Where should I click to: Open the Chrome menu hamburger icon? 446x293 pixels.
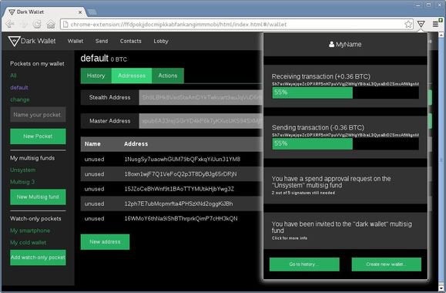pyautogui.click(x=435, y=24)
